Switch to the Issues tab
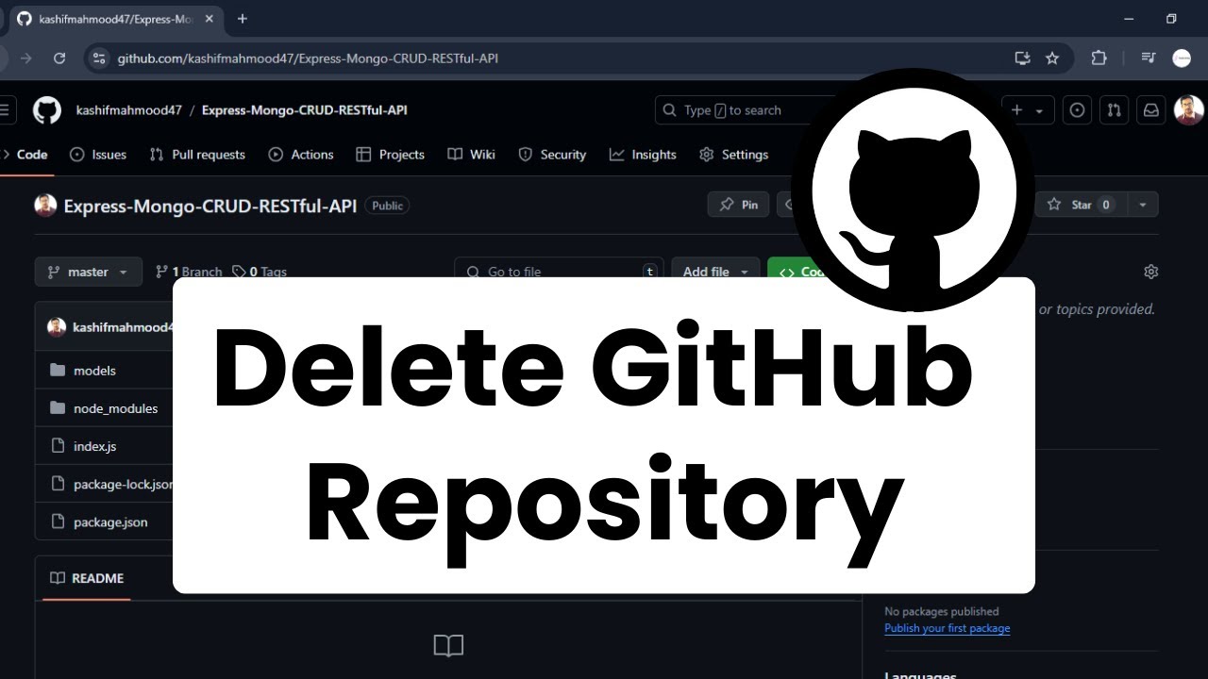The height and width of the screenshot is (679, 1208). coord(98,155)
